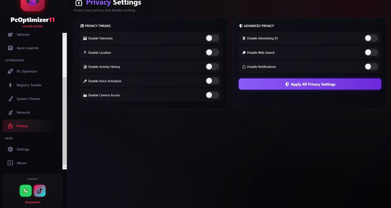The height and width of the screenshot is (208, 391).
Task: Click the PcOptimizer11 app logo
Action: pyautogui.click(x=33, y=5)
